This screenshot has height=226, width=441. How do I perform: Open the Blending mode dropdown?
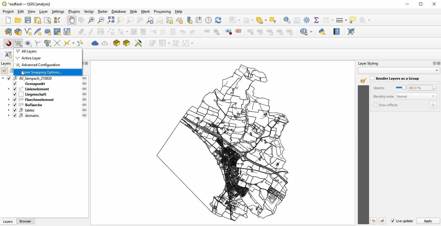coord(416,96)
